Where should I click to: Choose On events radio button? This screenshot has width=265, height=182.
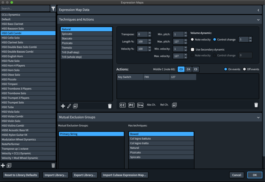click(225, 69)
